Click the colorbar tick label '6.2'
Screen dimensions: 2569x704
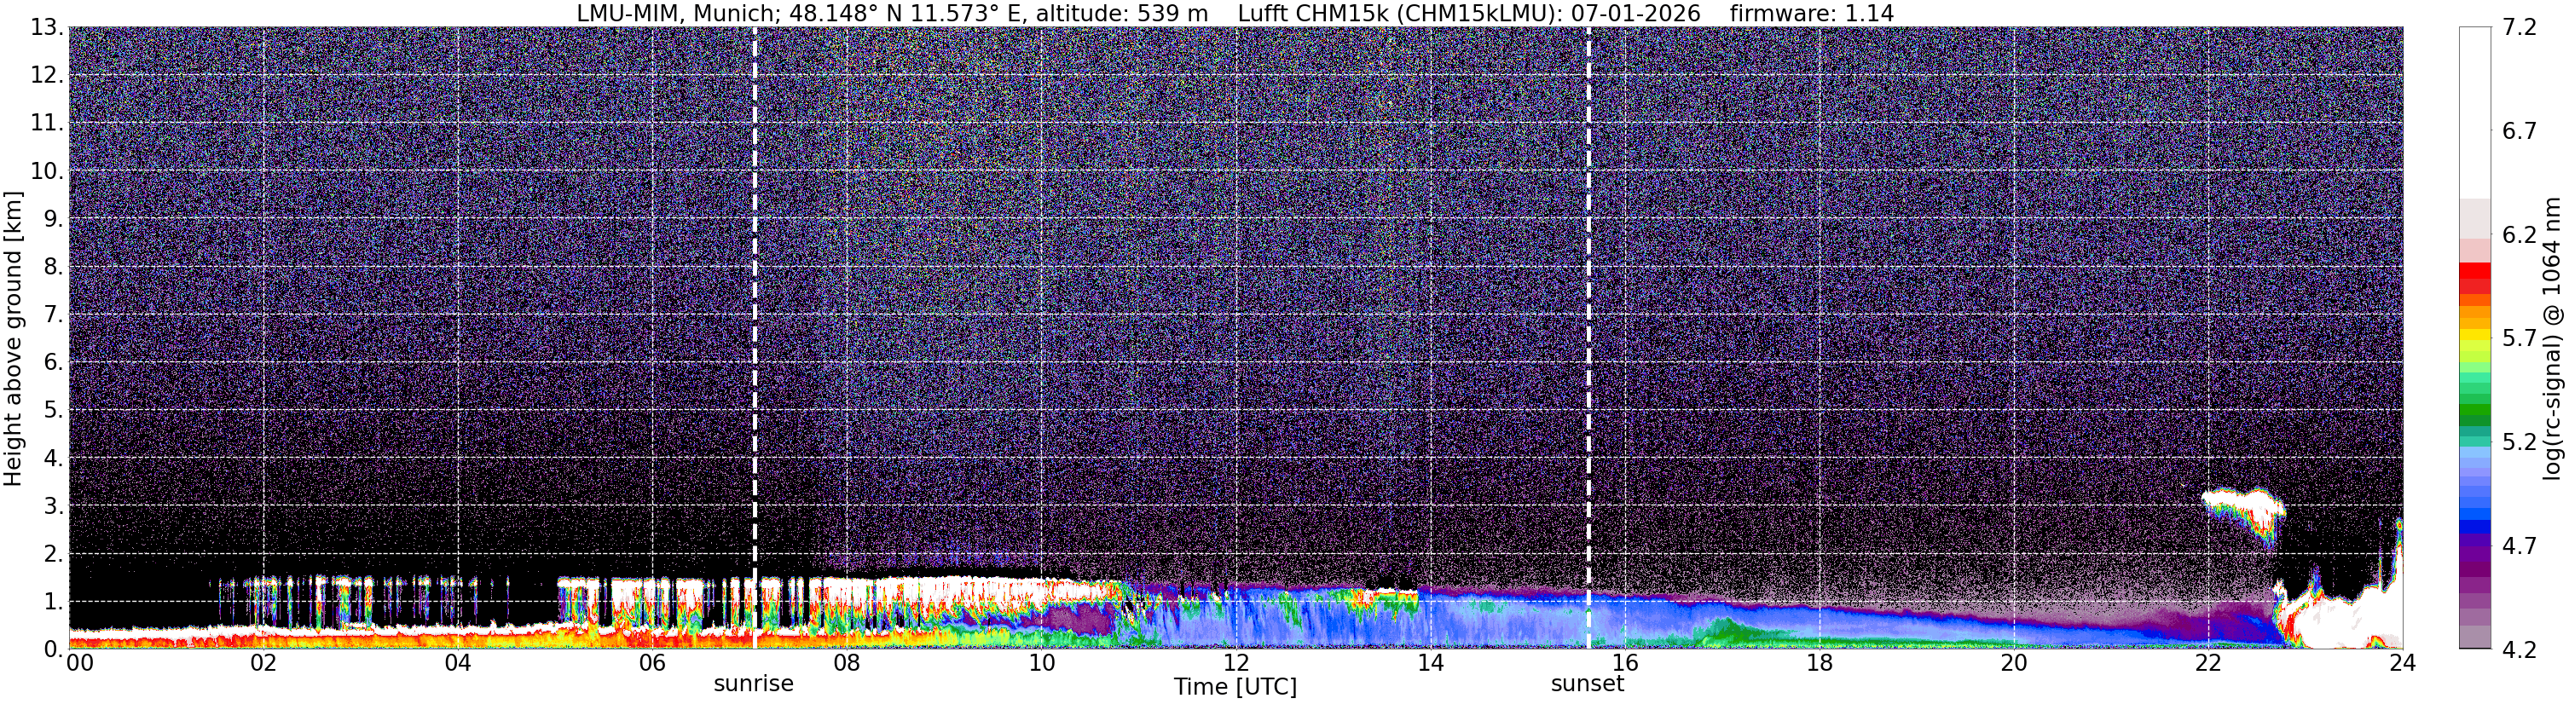tap(2520, 234)
